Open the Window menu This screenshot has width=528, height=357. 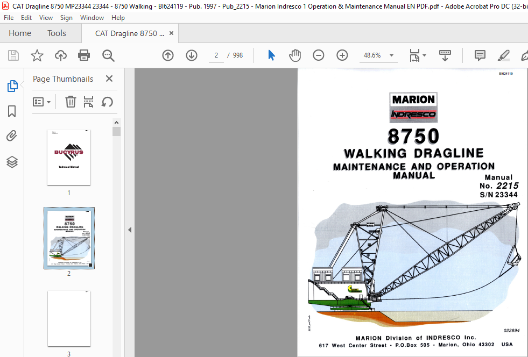pos(92,18)
